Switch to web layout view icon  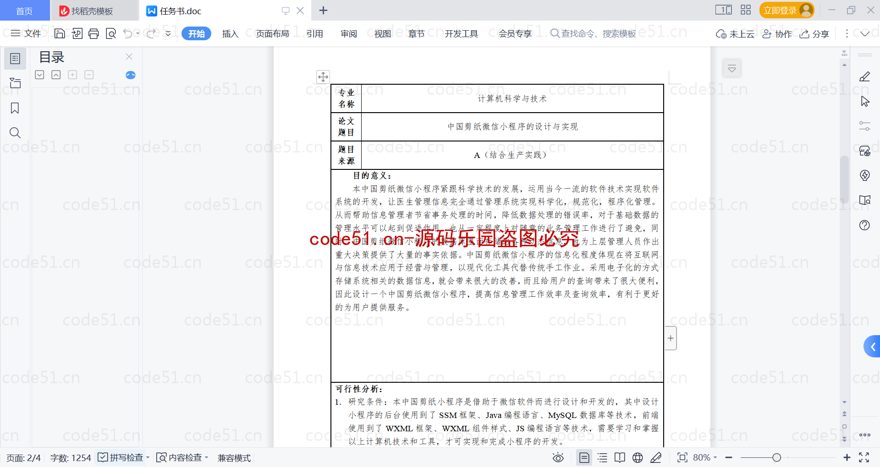pos(638,457)
